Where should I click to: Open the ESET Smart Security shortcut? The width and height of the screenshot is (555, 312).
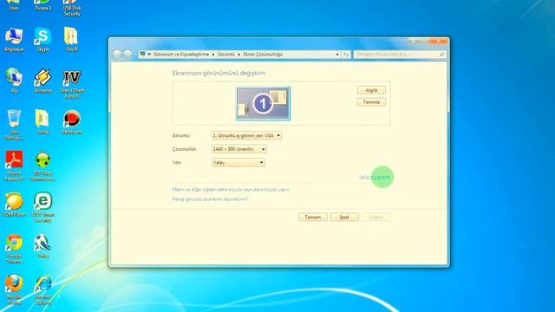tap(42, 207)
